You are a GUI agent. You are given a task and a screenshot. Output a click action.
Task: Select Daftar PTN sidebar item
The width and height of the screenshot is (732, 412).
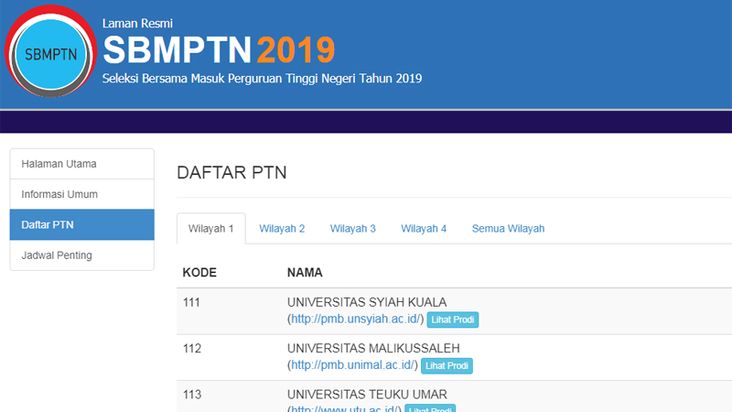(81, 224)
